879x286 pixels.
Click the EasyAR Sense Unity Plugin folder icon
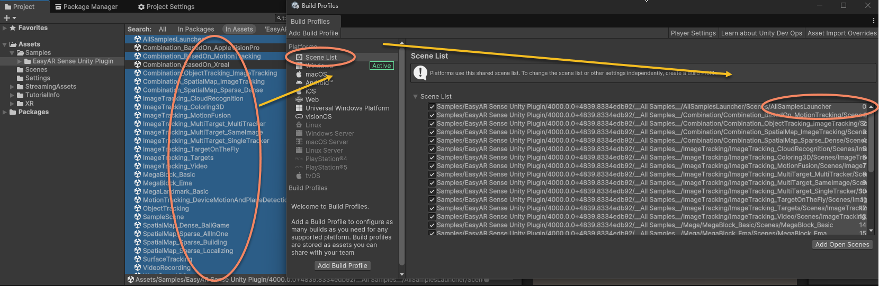[x=28, y=61]
